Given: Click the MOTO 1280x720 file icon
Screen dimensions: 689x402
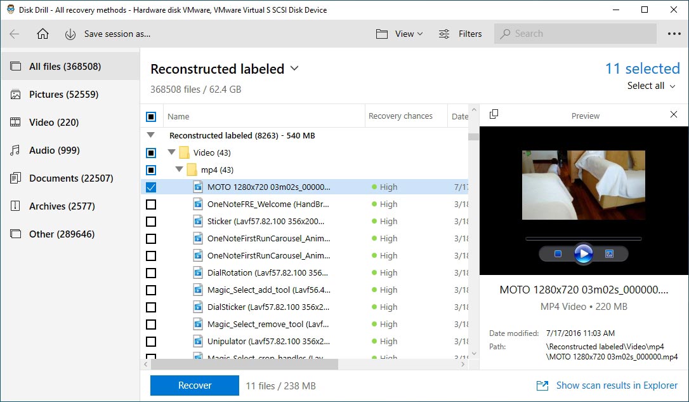Looking at the screenshot, I should pos(198,187).
